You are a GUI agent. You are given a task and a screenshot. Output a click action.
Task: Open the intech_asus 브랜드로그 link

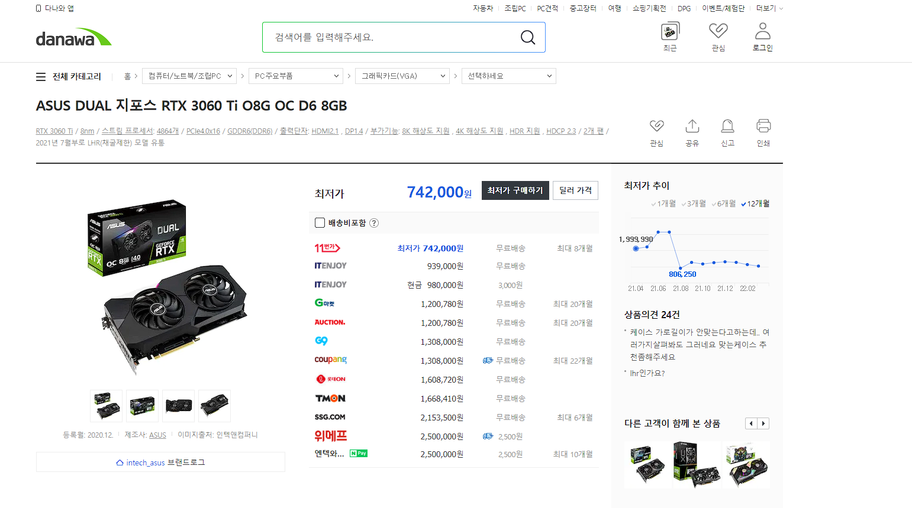pyautogui.click(x=160, y=462)
